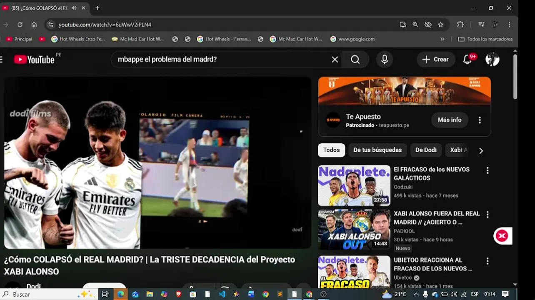Open the Windows notification center icon
This screenshot has width=535, height=300.
tap(505, 294)
